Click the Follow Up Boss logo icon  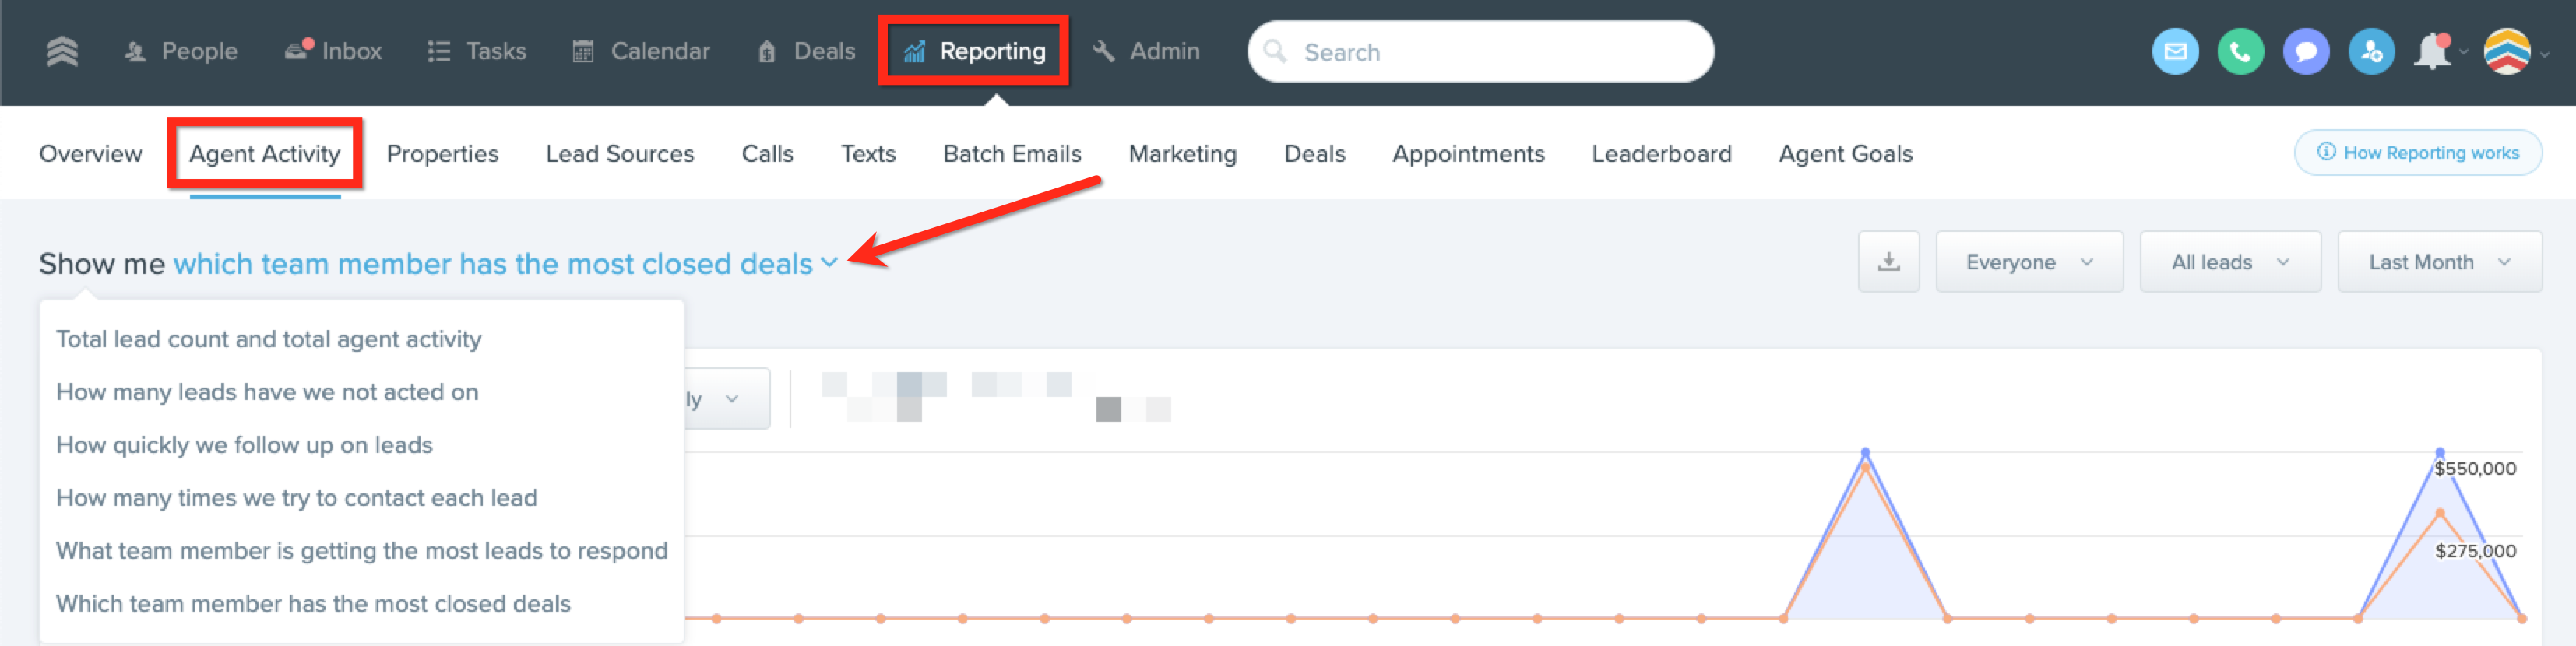click(x=62, y=51)
